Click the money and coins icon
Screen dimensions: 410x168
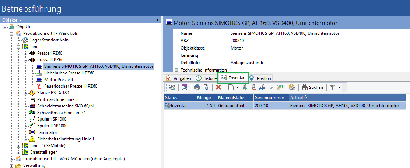pos(280,88)
